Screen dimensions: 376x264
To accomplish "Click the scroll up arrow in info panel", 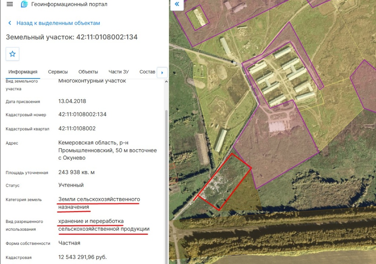I will [166, 82].
